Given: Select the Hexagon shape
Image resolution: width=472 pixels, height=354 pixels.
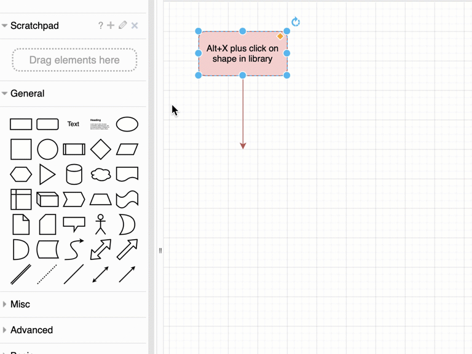Looking at the screenshot, I should 21,175.
